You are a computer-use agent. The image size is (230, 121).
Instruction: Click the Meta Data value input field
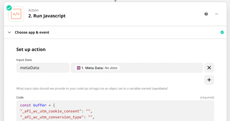(x=137, y=68)
